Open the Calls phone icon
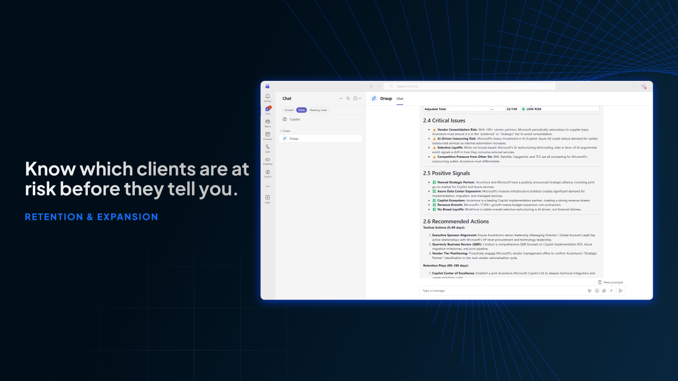This screenshot has height=381, width=678. 268,147
